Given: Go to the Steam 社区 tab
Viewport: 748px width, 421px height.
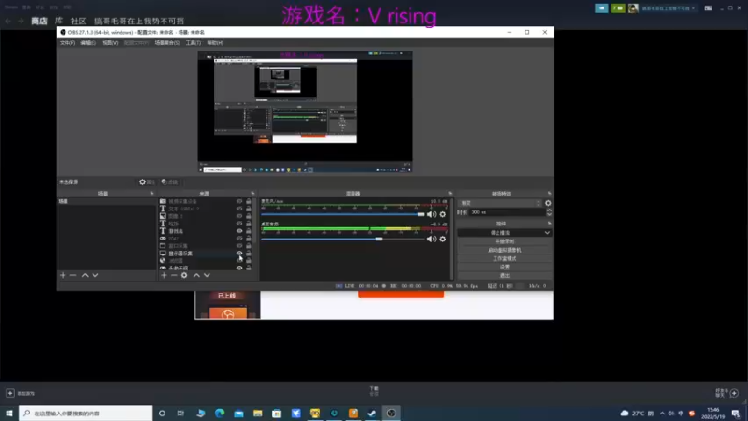Looking at the screenshot, I should point(79,21).
